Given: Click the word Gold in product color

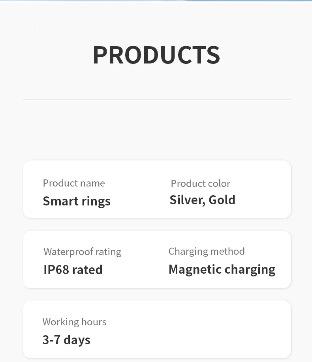Looking at the screenshot, I should point(222,200).
